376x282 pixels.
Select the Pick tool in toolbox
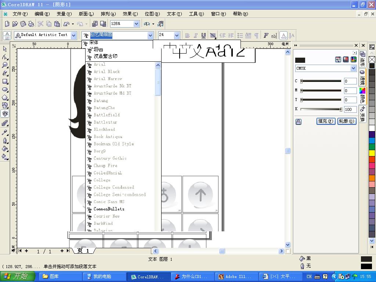point(5,49)
